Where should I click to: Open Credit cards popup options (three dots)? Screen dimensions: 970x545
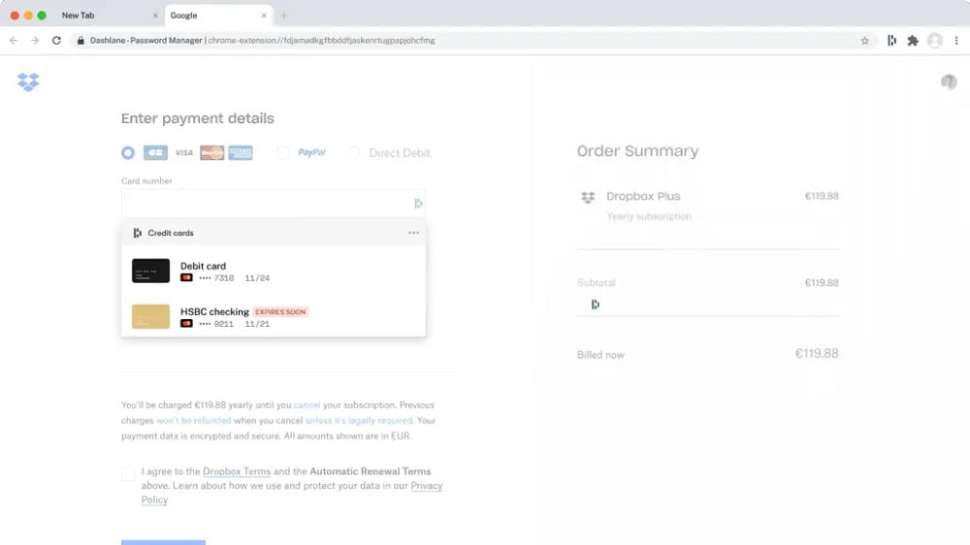tap(413, 233)
